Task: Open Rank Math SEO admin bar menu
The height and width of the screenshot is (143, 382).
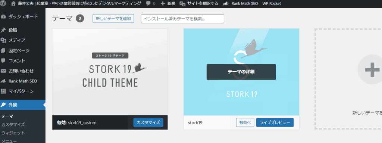Action: click(245, 4)
